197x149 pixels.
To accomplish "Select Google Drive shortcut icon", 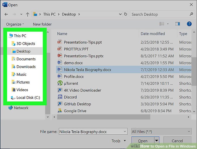I will coord(60,111).
